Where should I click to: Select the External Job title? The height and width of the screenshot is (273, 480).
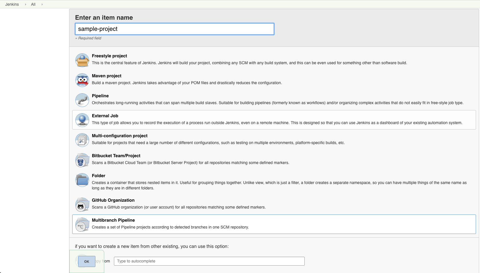click(105, 116)
